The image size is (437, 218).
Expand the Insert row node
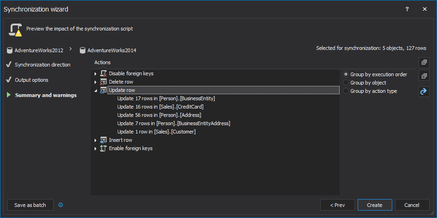pos(96,140)
